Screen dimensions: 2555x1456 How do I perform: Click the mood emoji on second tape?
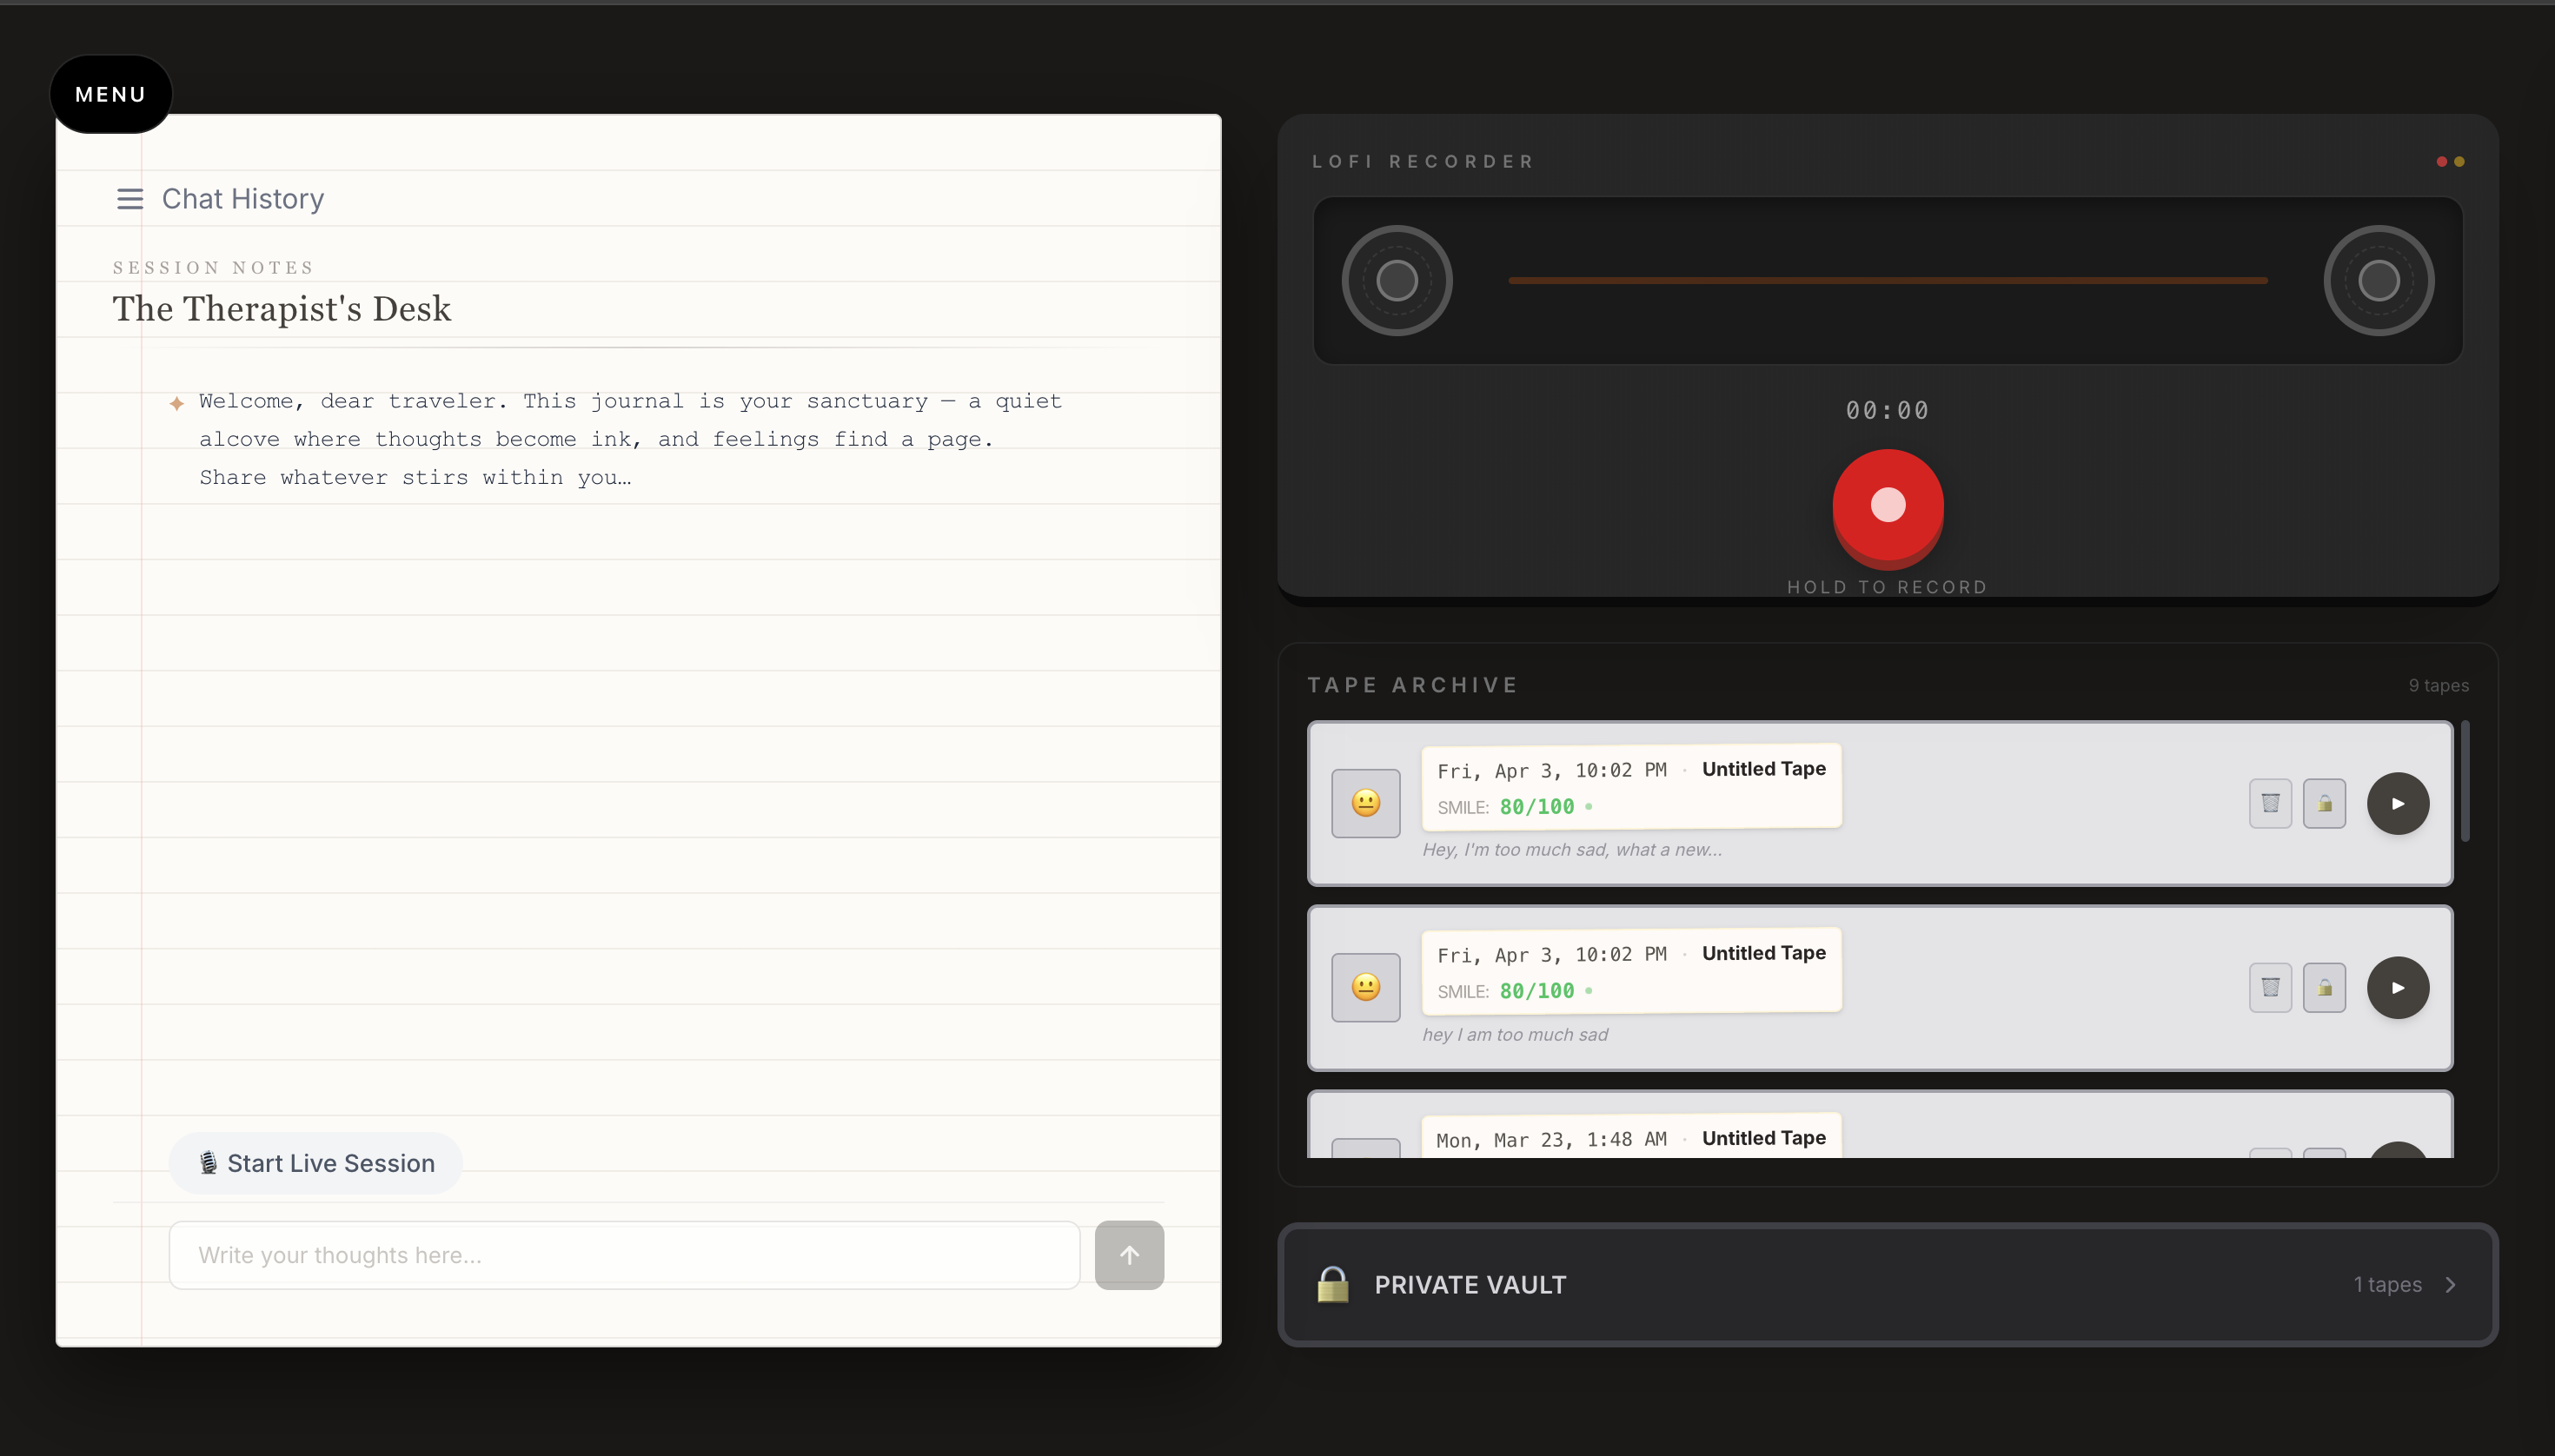1365,988
